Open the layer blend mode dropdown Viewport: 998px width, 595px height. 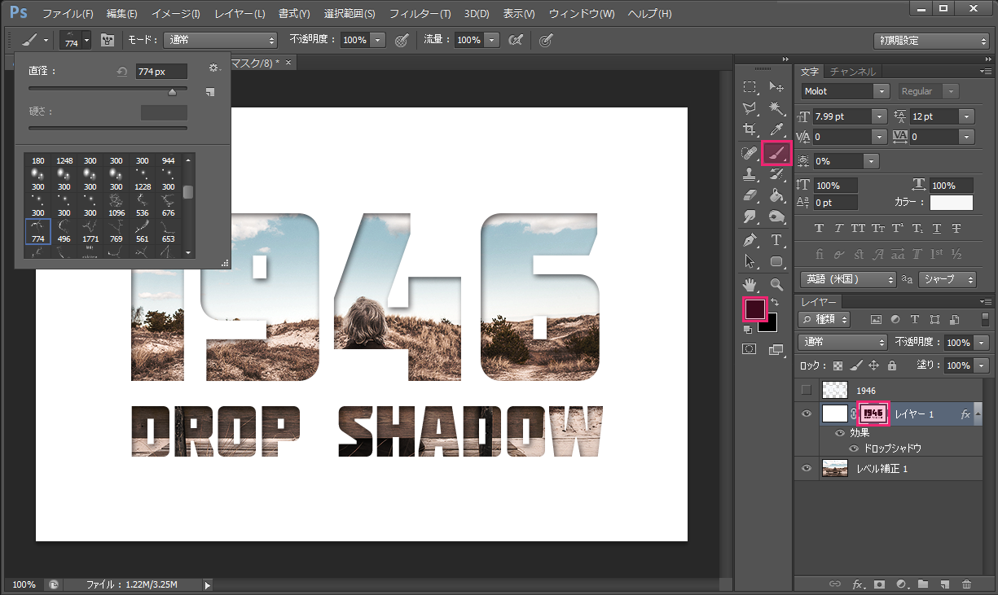click(842, 343)
